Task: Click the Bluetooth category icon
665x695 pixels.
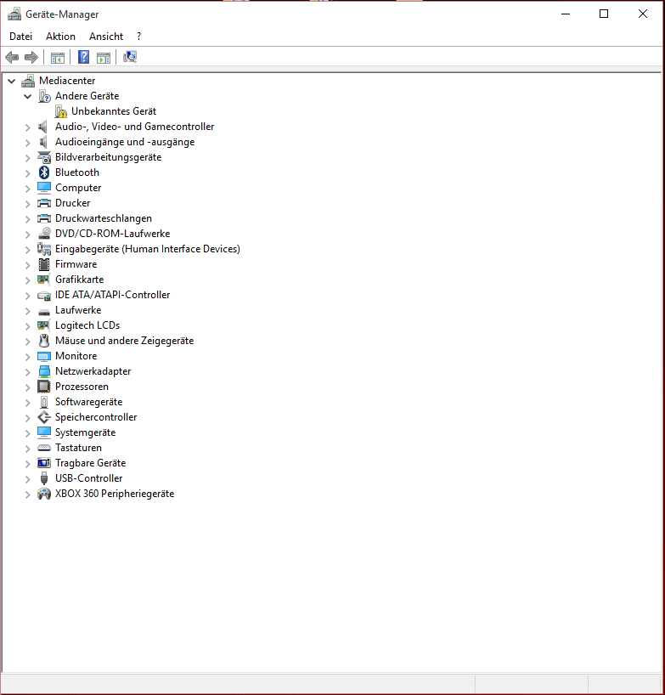Action: pyautogui.click(x=44, y=172)
